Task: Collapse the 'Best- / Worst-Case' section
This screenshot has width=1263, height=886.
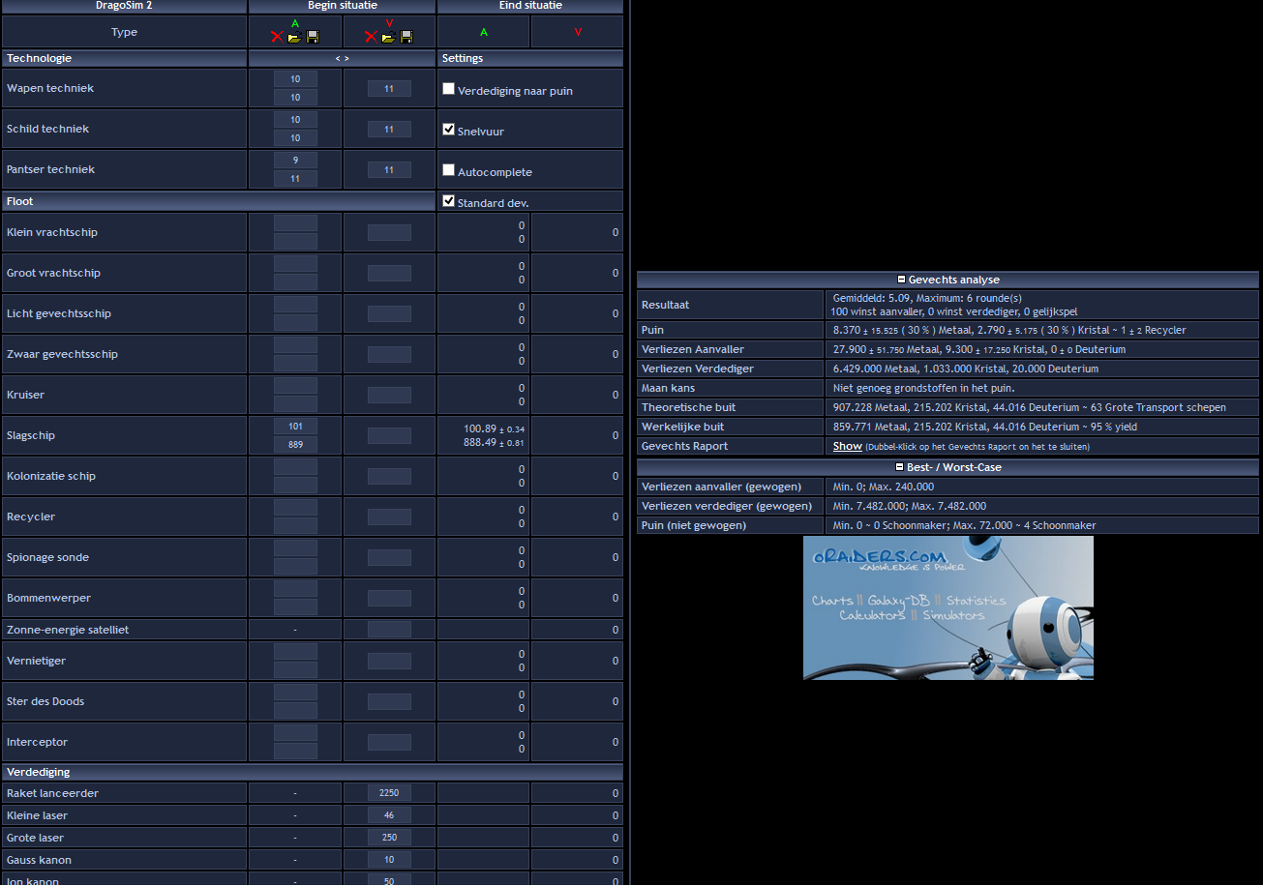Action: tap(901, 467)
